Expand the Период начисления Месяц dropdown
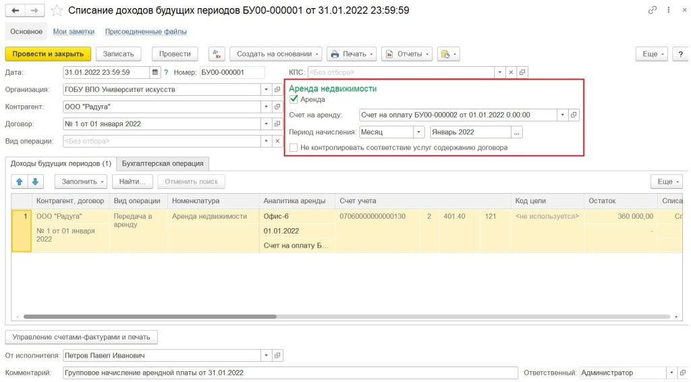 point(418,132)
